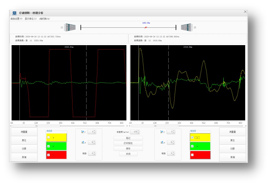The height and width of the screenshot is (186, 269).
Task: Click the app waveform icon in the title bar
Action: coord(14,13)
